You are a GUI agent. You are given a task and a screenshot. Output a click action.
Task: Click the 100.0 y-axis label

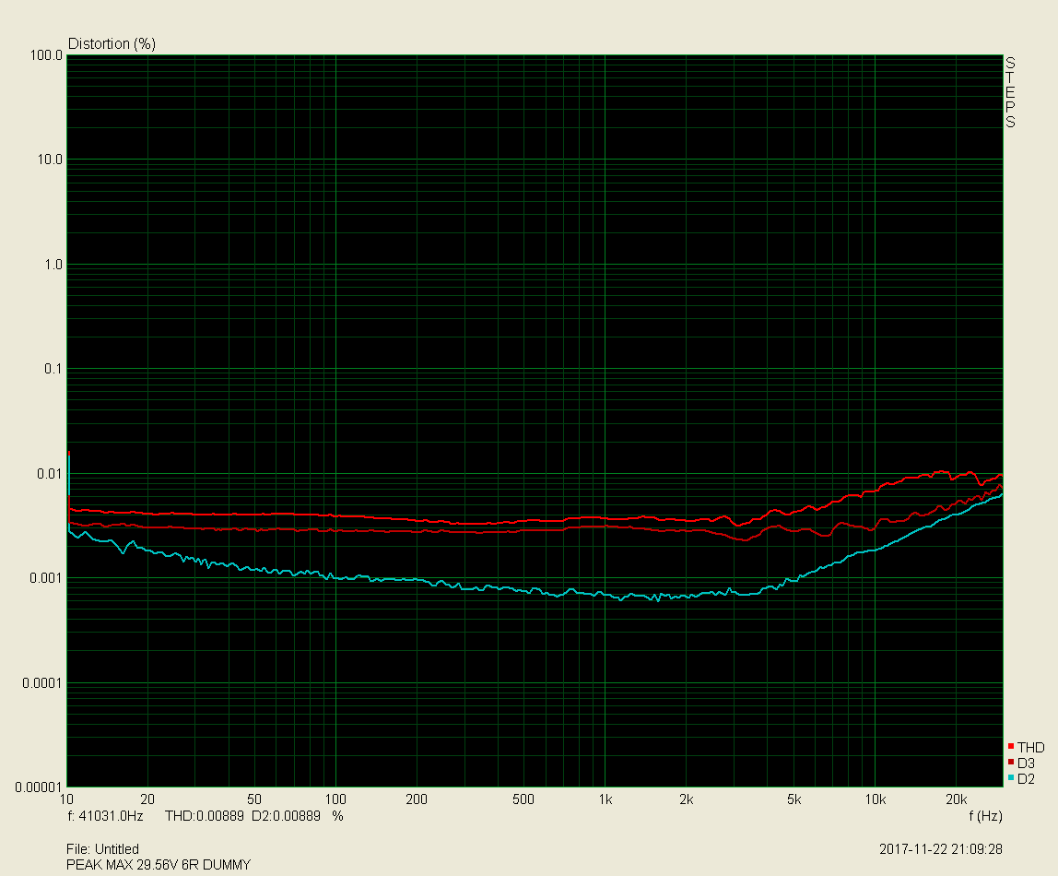46,55
